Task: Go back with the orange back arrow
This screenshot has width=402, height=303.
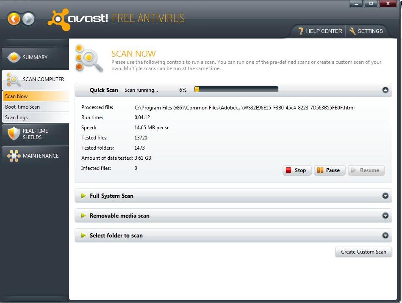Action: (14, 19)
